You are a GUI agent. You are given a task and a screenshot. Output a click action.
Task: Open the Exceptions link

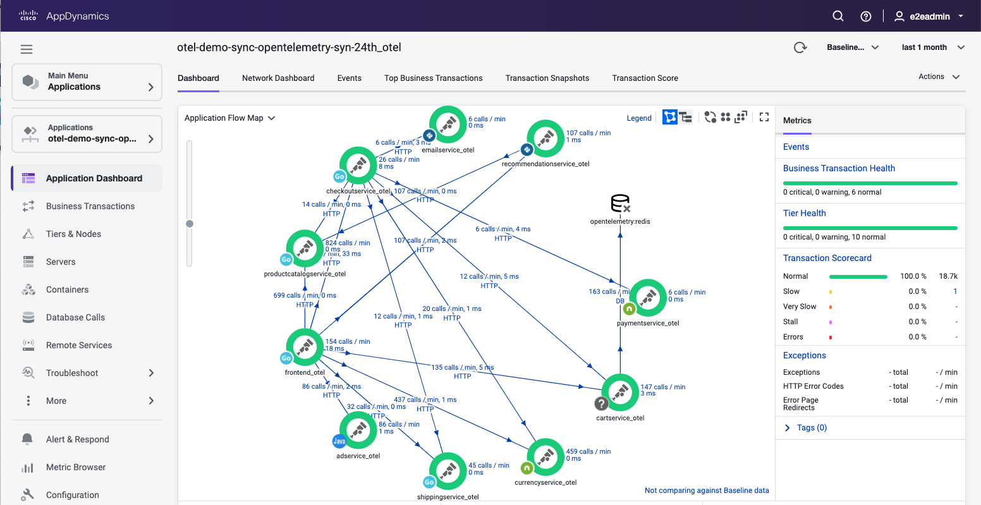point(804,355)
